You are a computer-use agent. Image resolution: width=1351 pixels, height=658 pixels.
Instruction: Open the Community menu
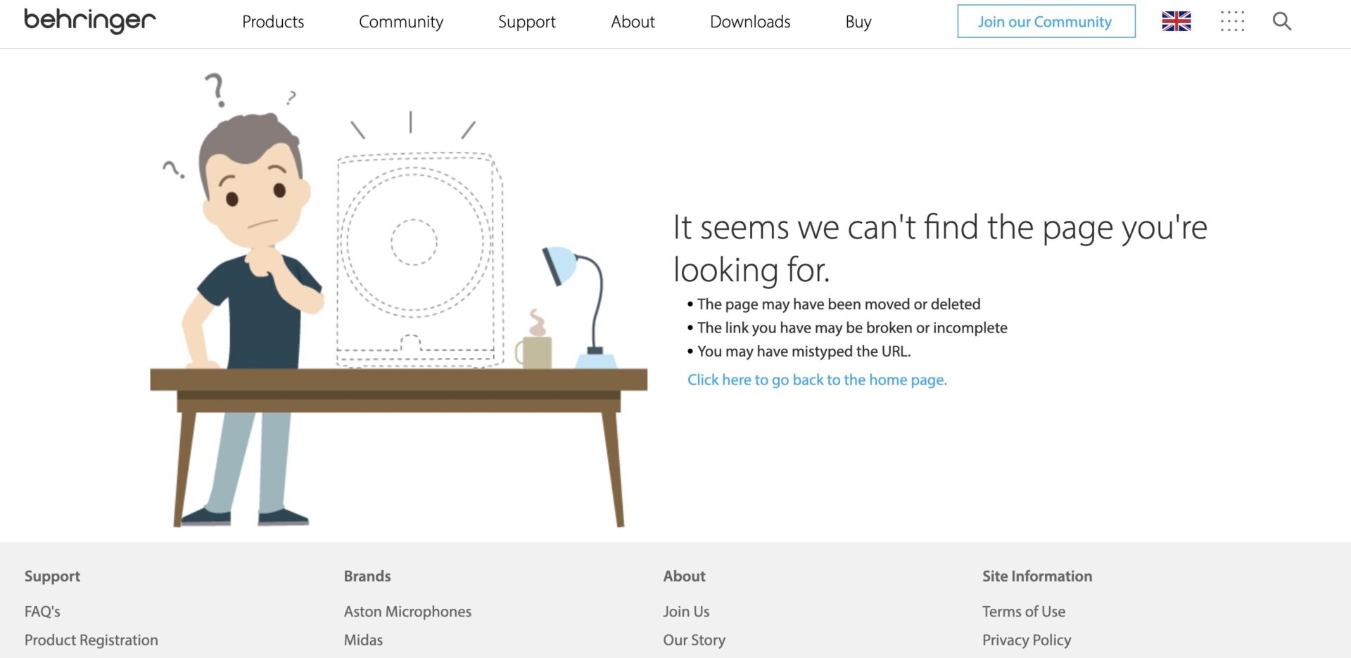(400, 22)
